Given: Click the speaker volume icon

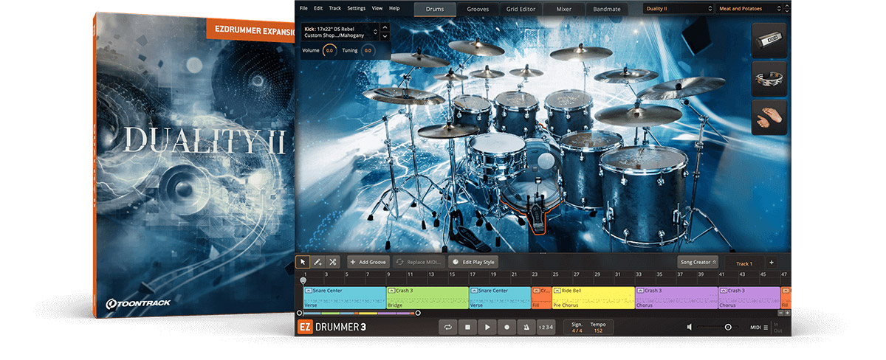Looking at the screenshot, I should click(689, 327).
